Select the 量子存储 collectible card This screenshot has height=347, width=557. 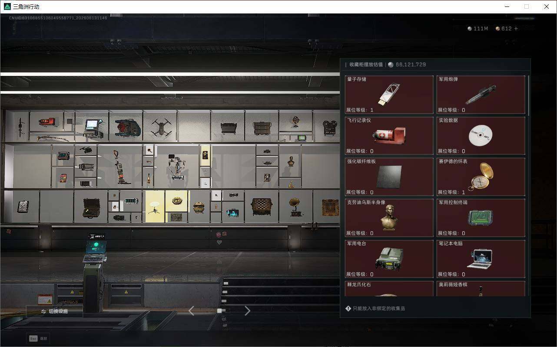coord(389,95)
